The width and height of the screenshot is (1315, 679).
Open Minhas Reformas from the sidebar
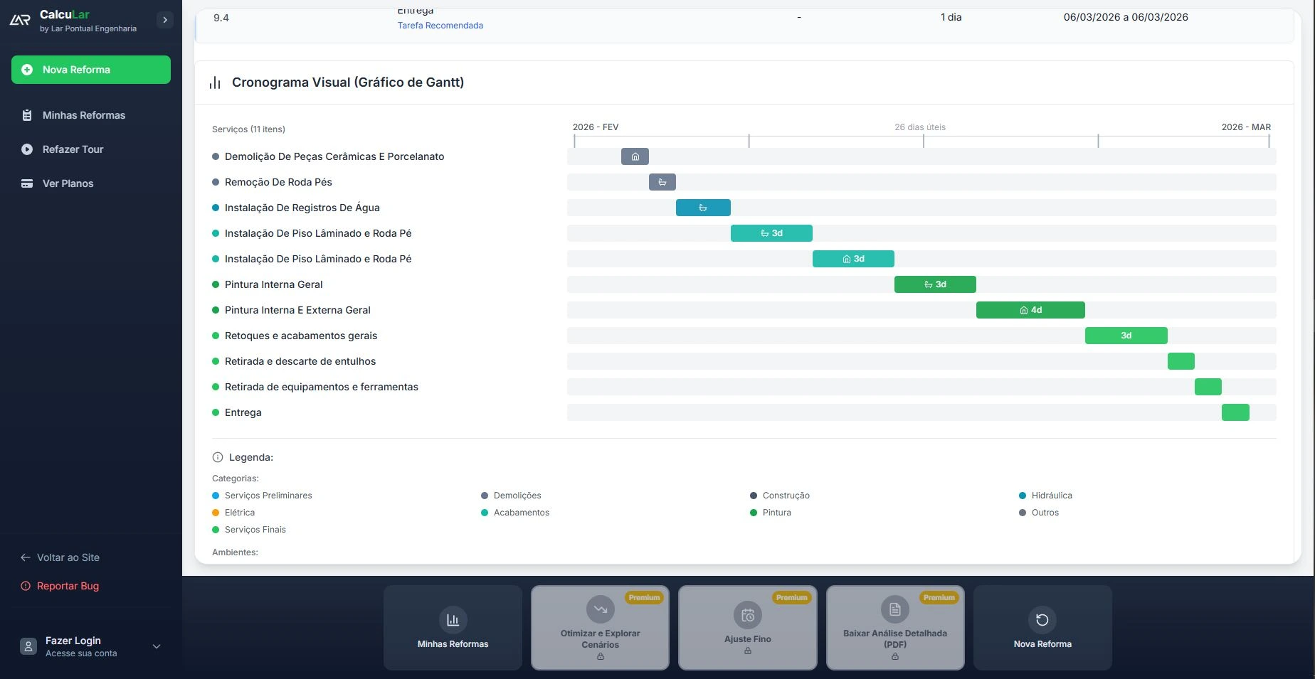pyautogui.click(x=83, y=114)
